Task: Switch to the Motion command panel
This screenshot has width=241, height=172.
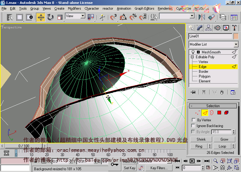Action: [x=217, y=28]
